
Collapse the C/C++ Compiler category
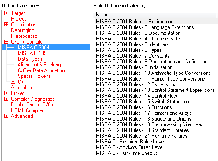click(x=6, y=42)
